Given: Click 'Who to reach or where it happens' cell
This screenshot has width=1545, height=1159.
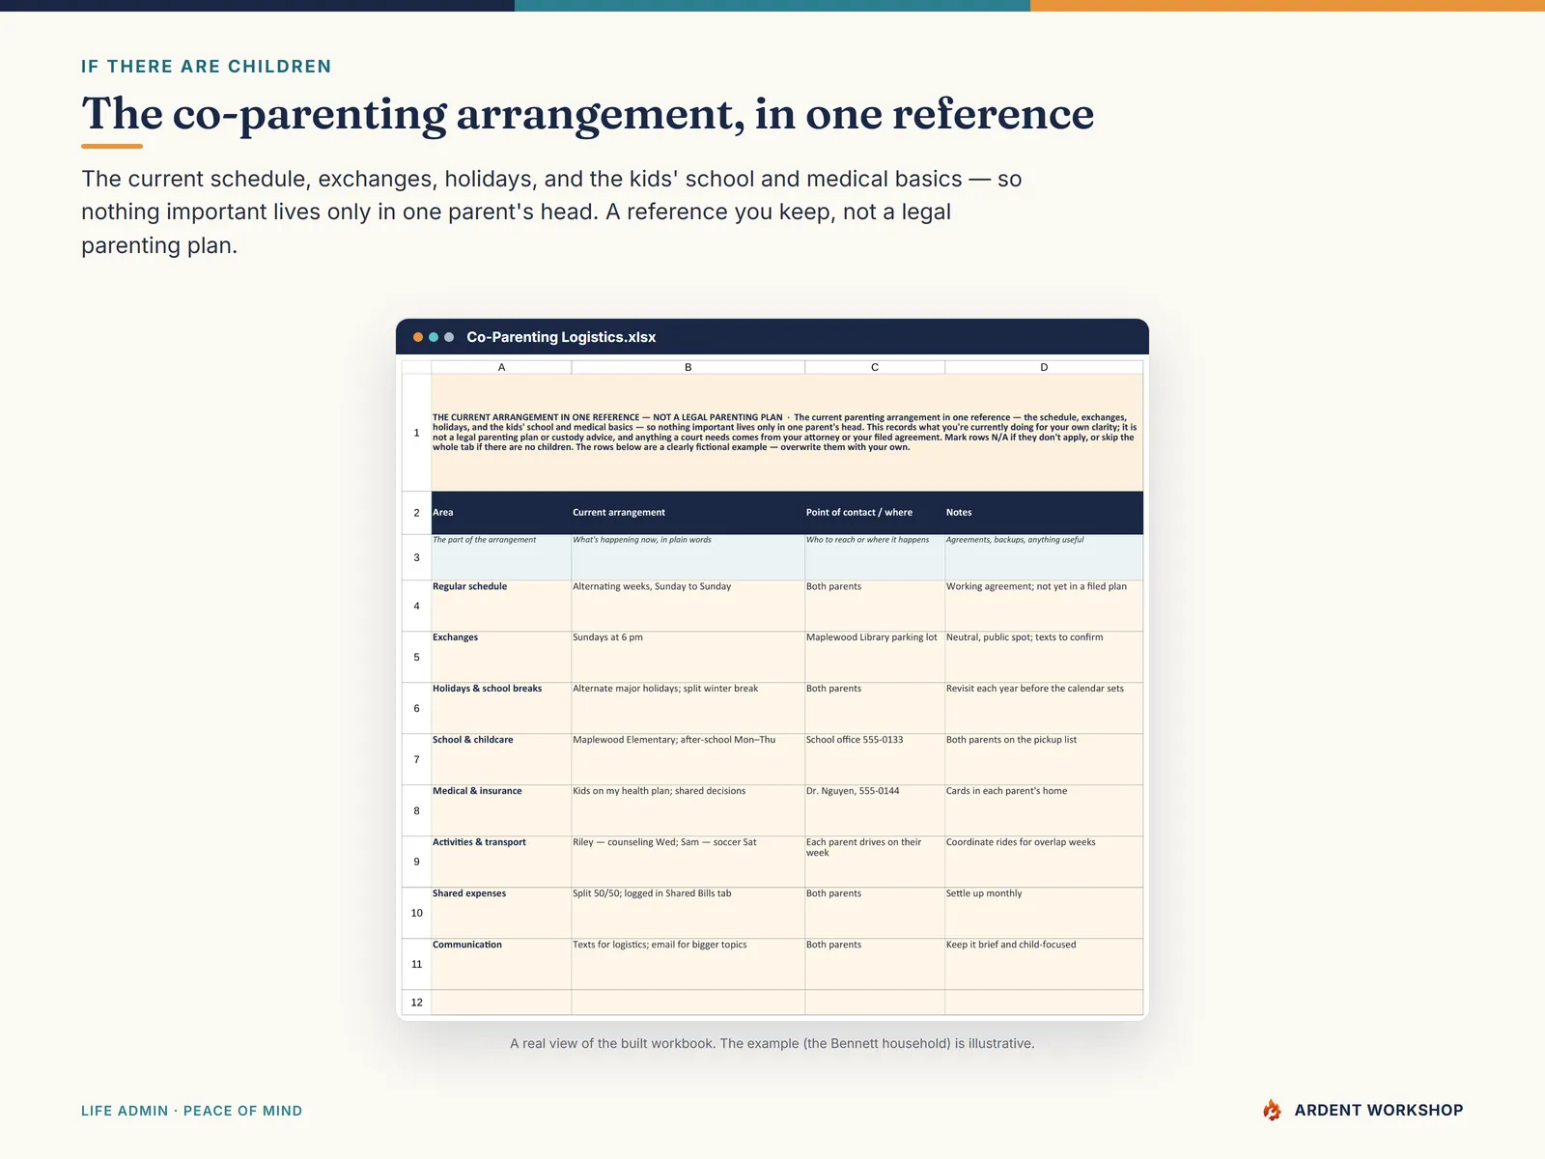Looking at the screenshot, I should (x=875, y=557).
